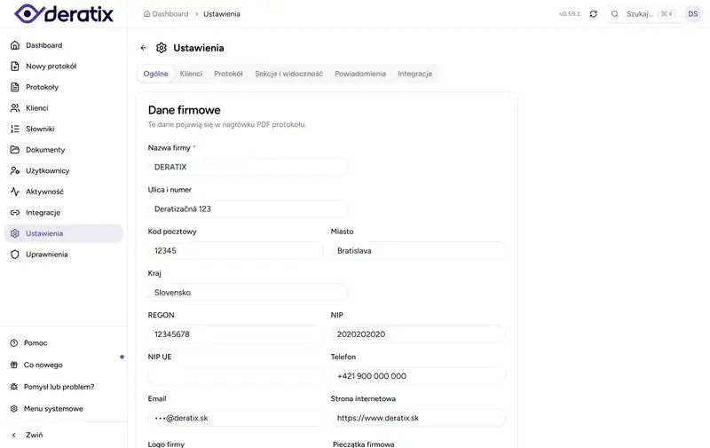This screenshot has height=448, width=710.
Task: Click the bug icon for Pomysł lub problem
Action: [x=14, y=387]
